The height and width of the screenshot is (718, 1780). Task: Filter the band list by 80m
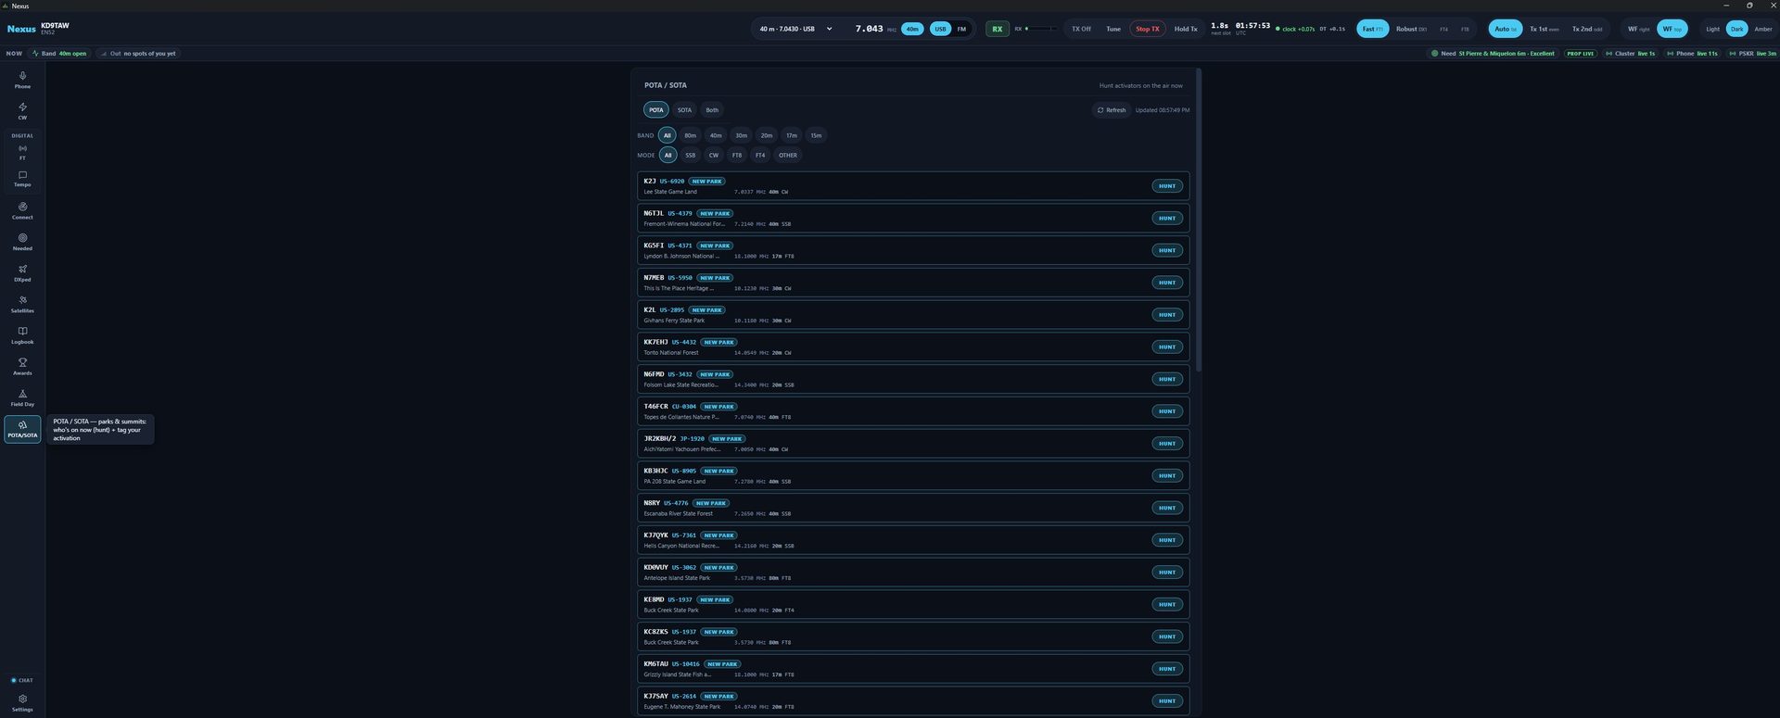[x=690, y=135]
